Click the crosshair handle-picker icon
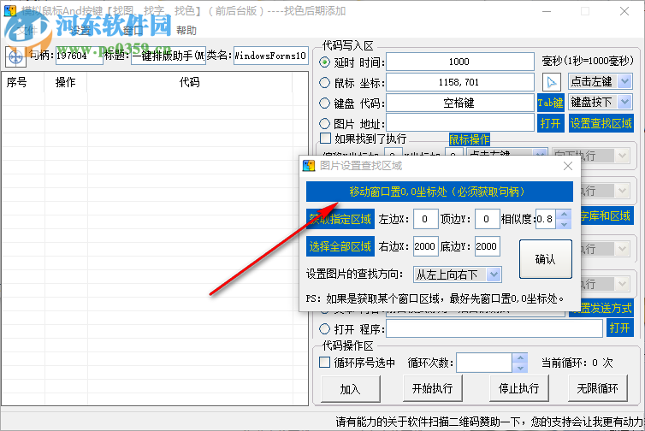Screen dimensions: 645x431 [15, 56]
